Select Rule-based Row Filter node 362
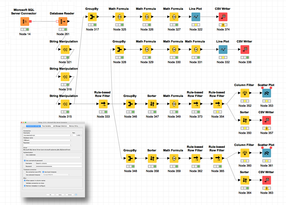Screen dimensions: 286x205 [196, 158]
